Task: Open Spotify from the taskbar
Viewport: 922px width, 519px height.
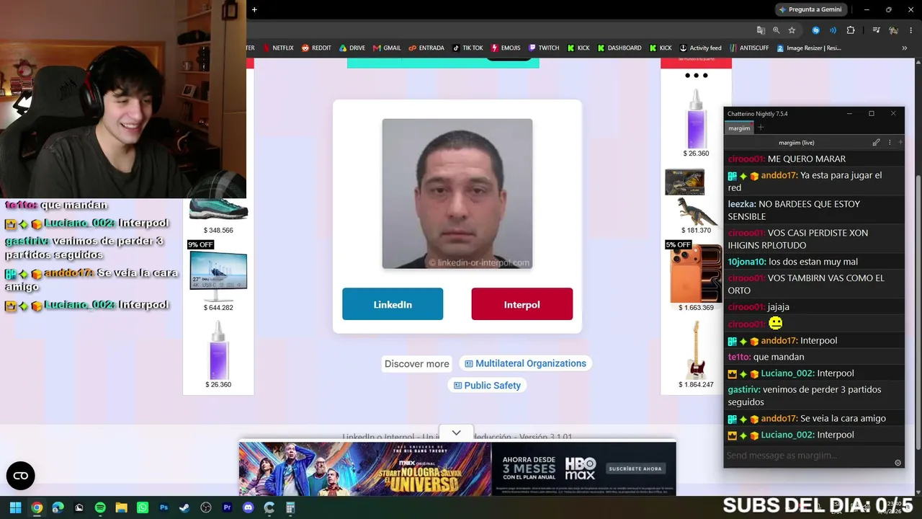Action: (100, 507)
